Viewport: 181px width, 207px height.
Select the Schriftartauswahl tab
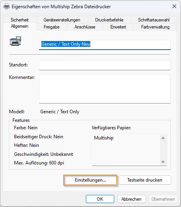(x=154, y=20)
